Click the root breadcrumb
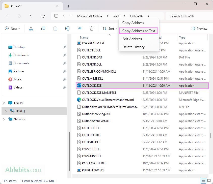Screen dimensions: 213x184 [x=116, y=16]
